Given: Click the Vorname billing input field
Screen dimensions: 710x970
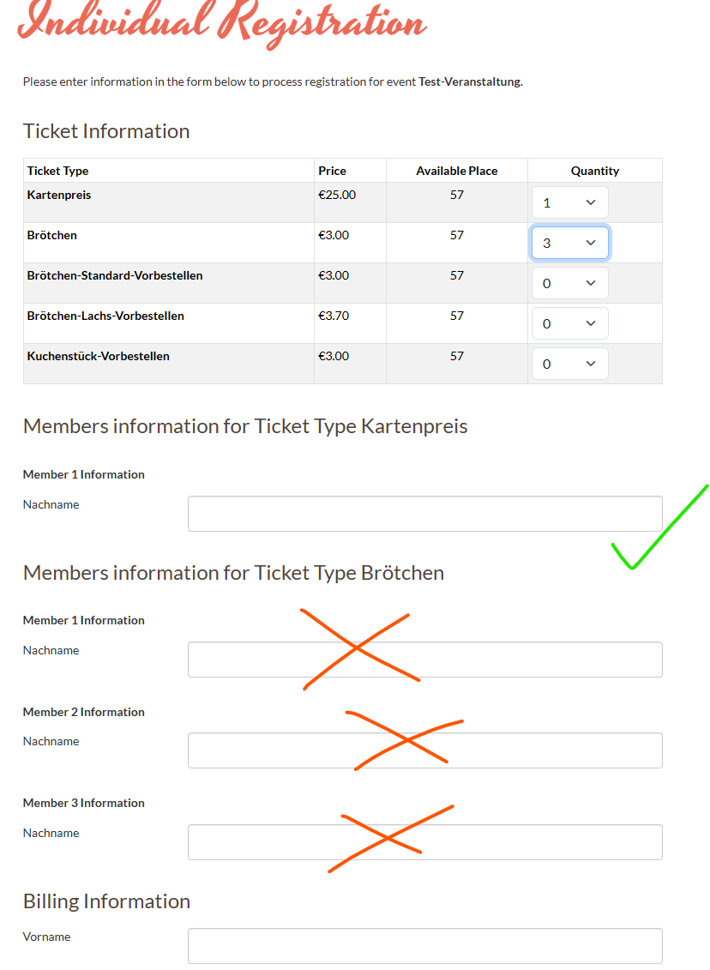Looking at the screenshot, I should coord(424,945).
